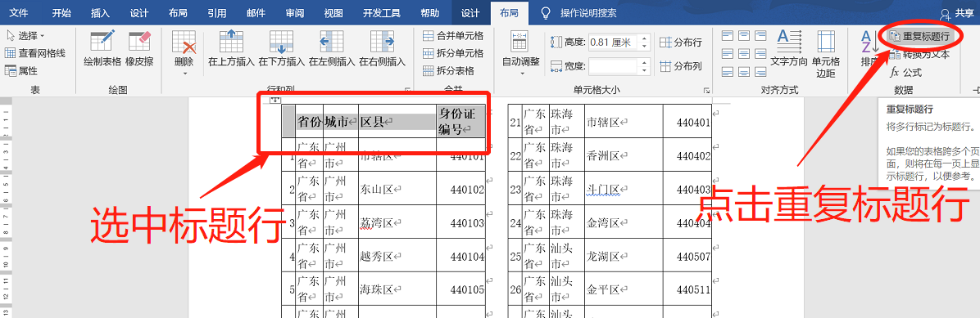Click the 龙湖区 table cell
Viewport: 980px width, 318px height.
pos(623,256)
